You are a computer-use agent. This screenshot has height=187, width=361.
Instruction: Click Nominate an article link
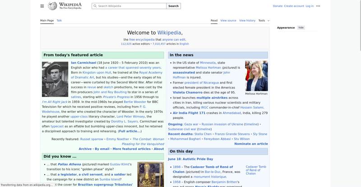251,144
